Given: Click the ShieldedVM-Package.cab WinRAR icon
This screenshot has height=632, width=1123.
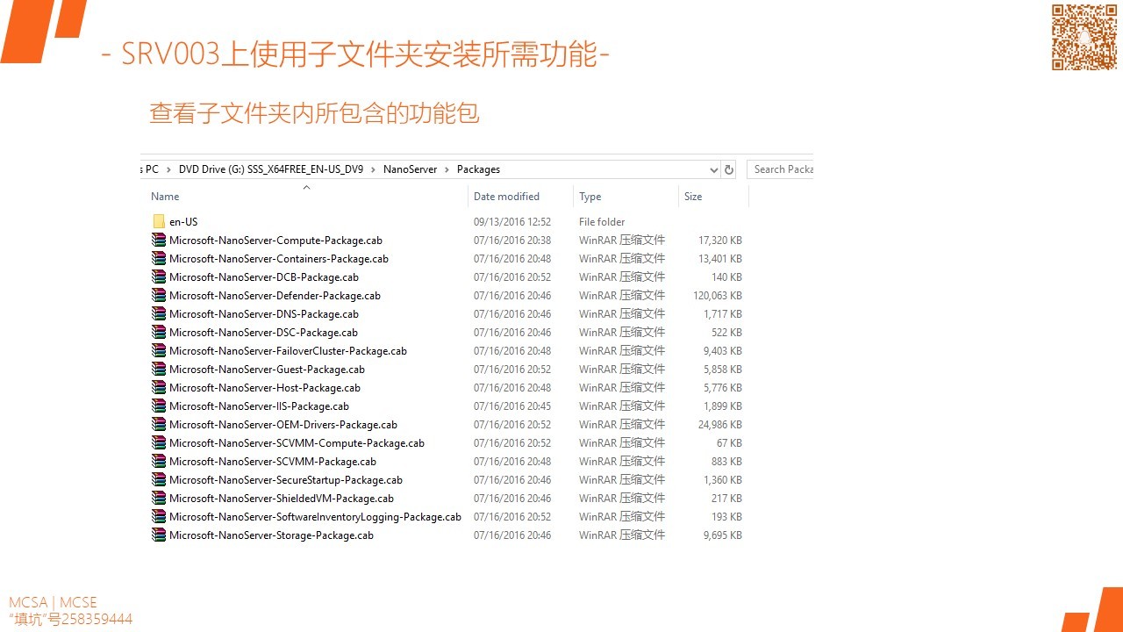Looking at the screenshot, I should coord(159,498).
